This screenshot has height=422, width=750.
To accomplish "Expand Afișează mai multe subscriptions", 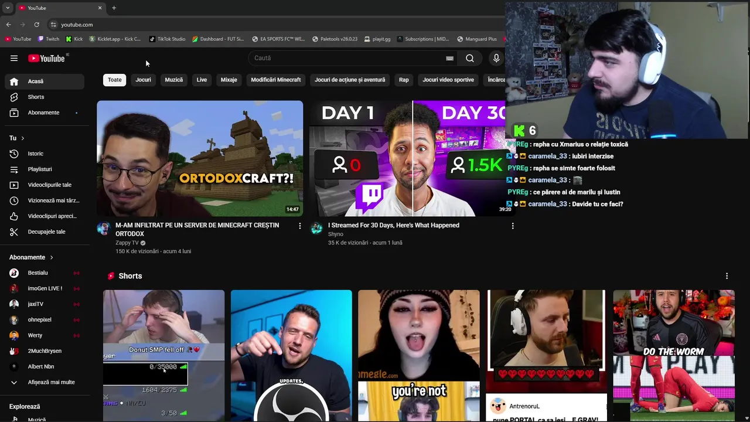I will point(45,382).
